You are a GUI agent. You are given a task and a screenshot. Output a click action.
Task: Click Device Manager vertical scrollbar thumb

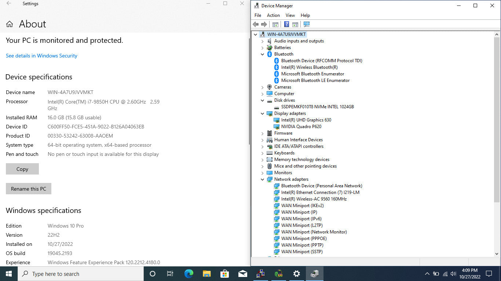click(497, 120)
